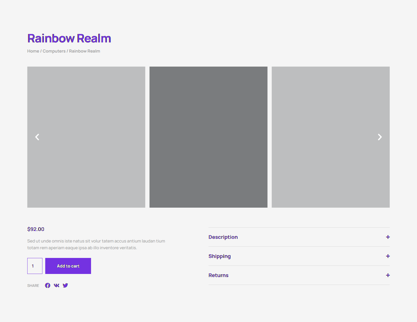Viewport: 417px width, 322px height.
Task: Focus the quantity input field
Action: coord(35,266)
